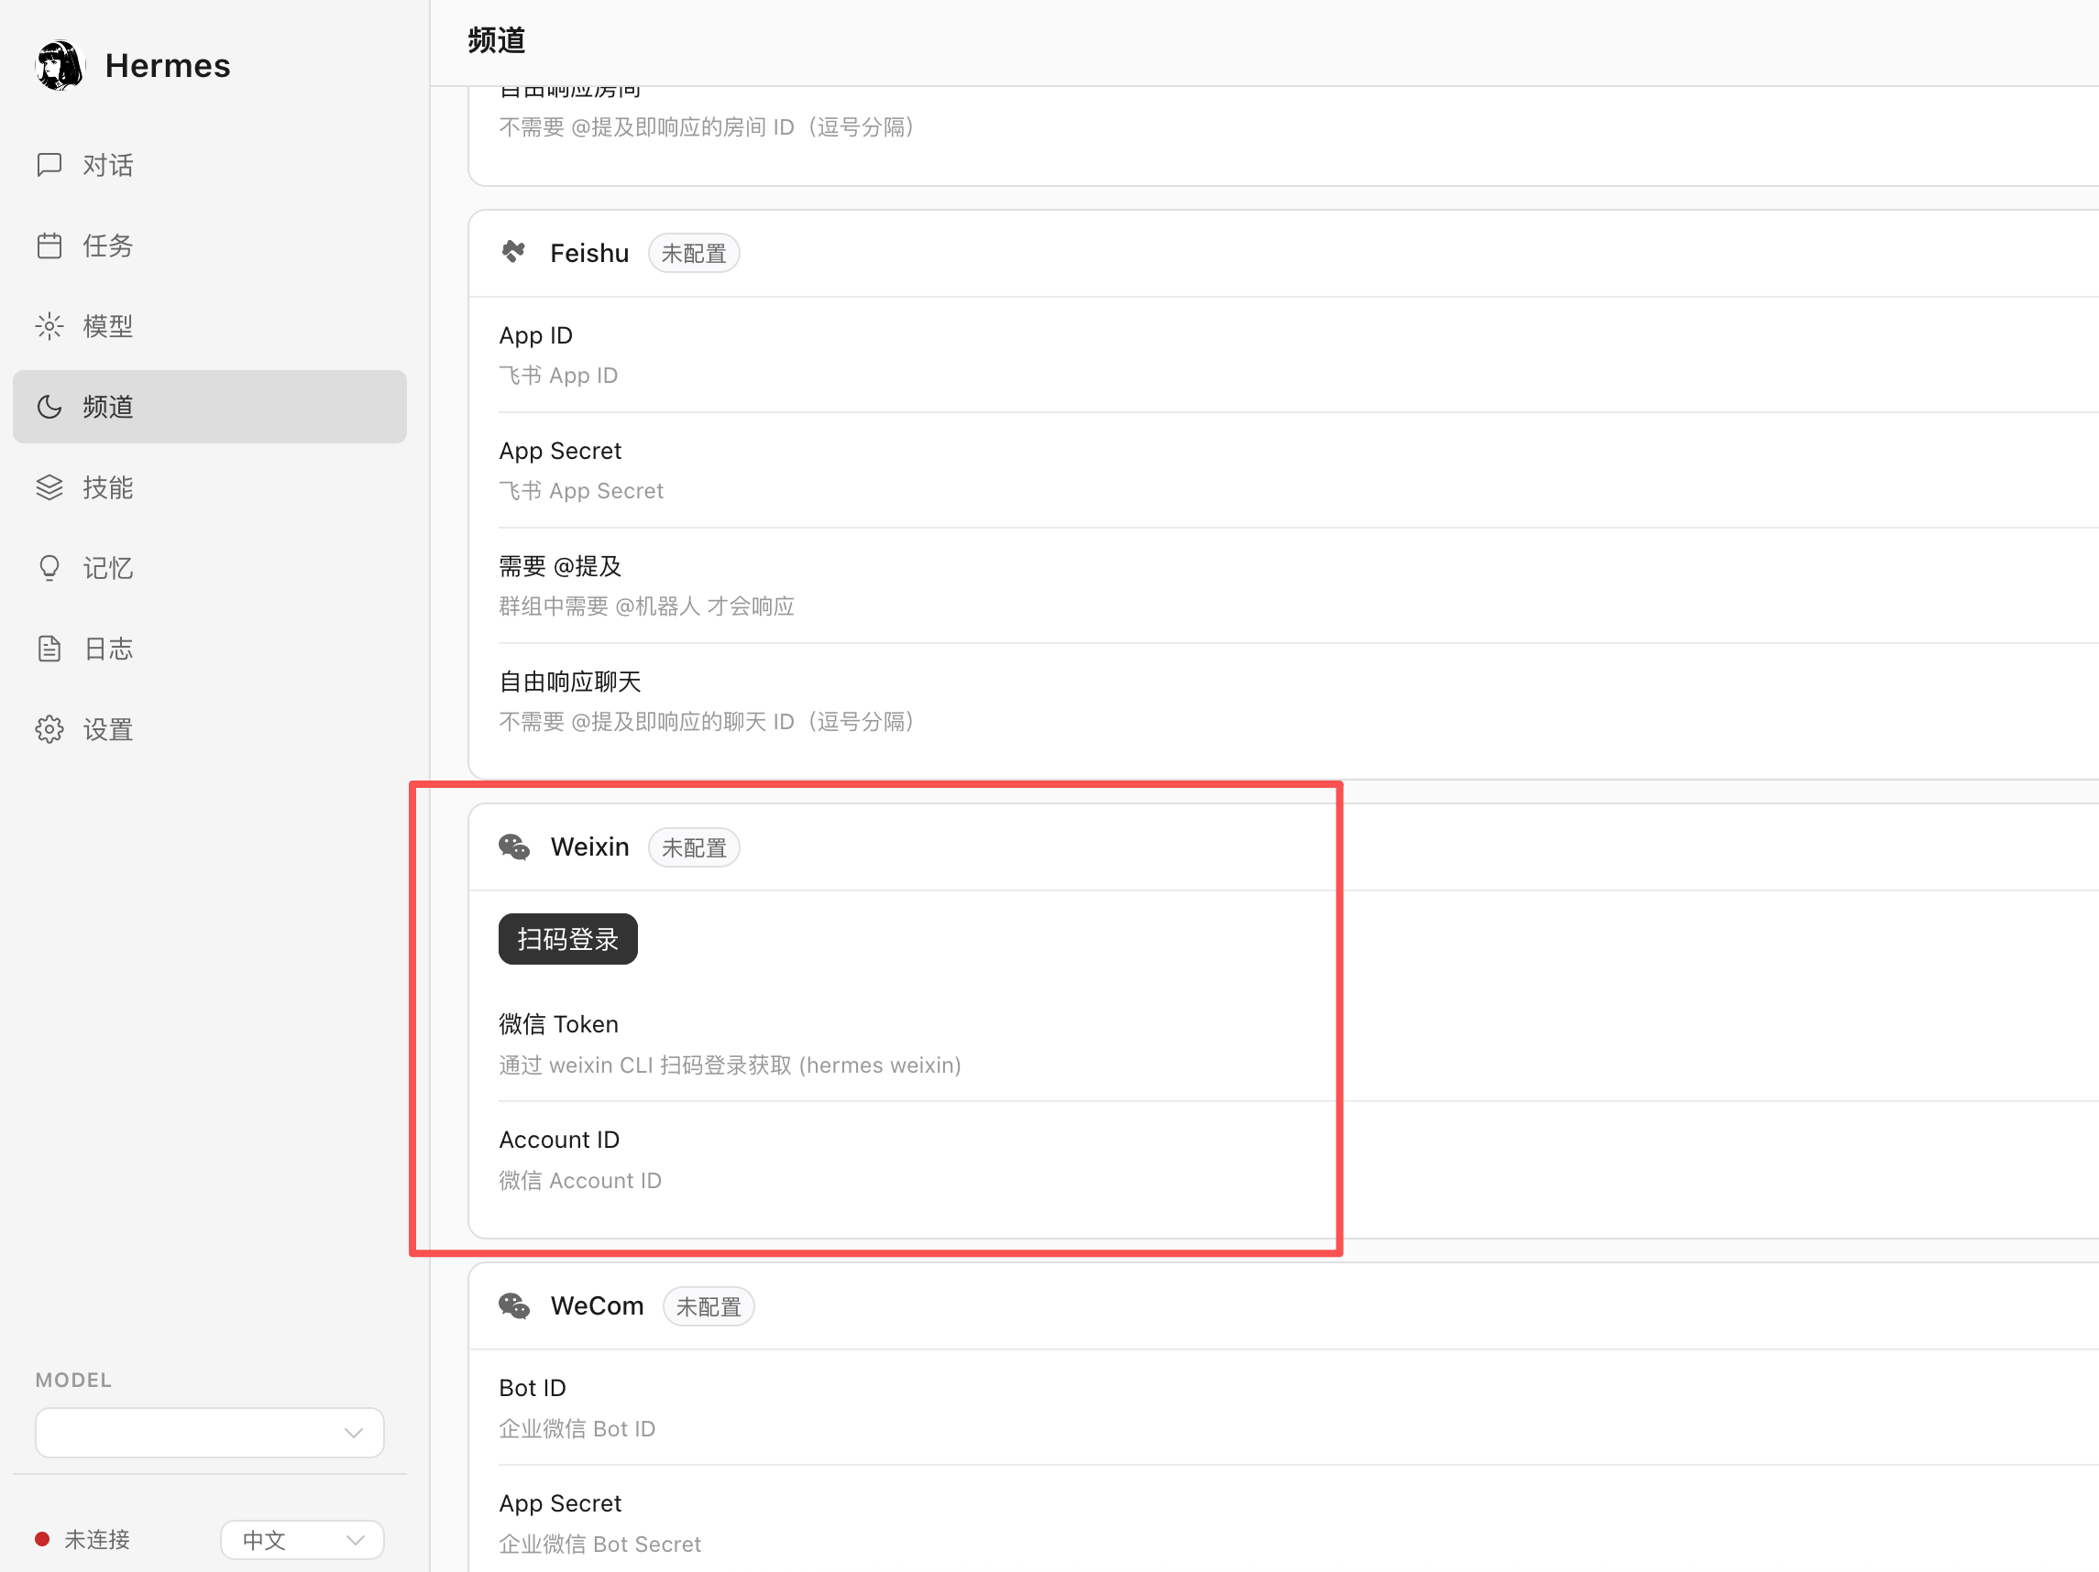Image resolution: width=2099 pixels, height=1572 pixels.
Task: Click the Feishu logo icon
Action: click(x=514, y=252)
